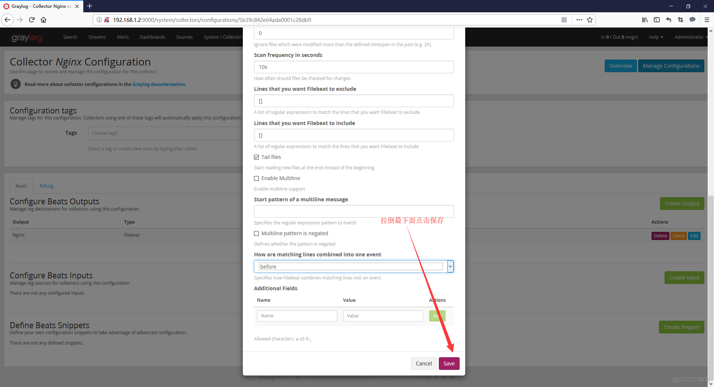
Task: Add the additional field
Action: pos(437,316)
